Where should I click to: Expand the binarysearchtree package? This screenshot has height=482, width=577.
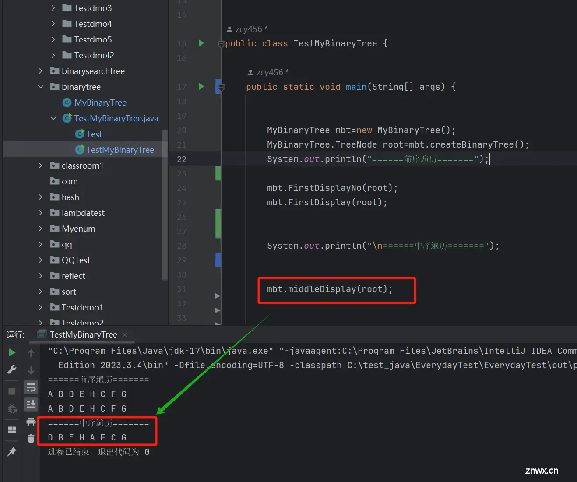pos(41,71)
